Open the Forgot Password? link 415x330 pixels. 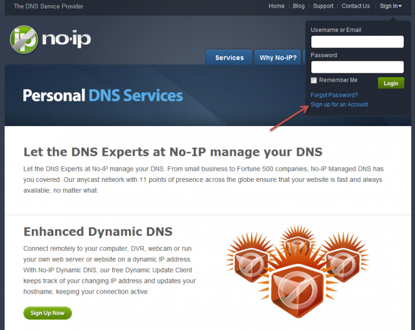pyautogui.click(x=334, y=95)
